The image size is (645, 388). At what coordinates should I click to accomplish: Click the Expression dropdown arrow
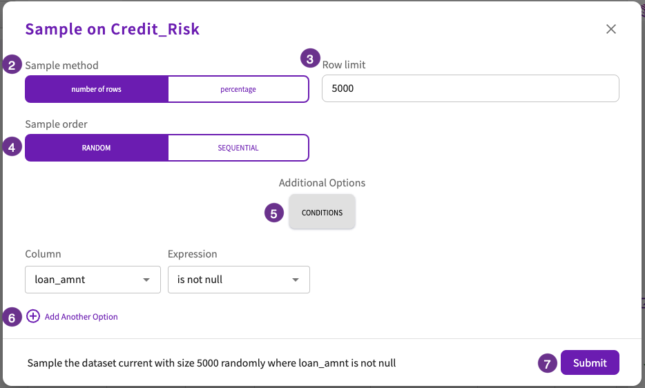point(296,280)
